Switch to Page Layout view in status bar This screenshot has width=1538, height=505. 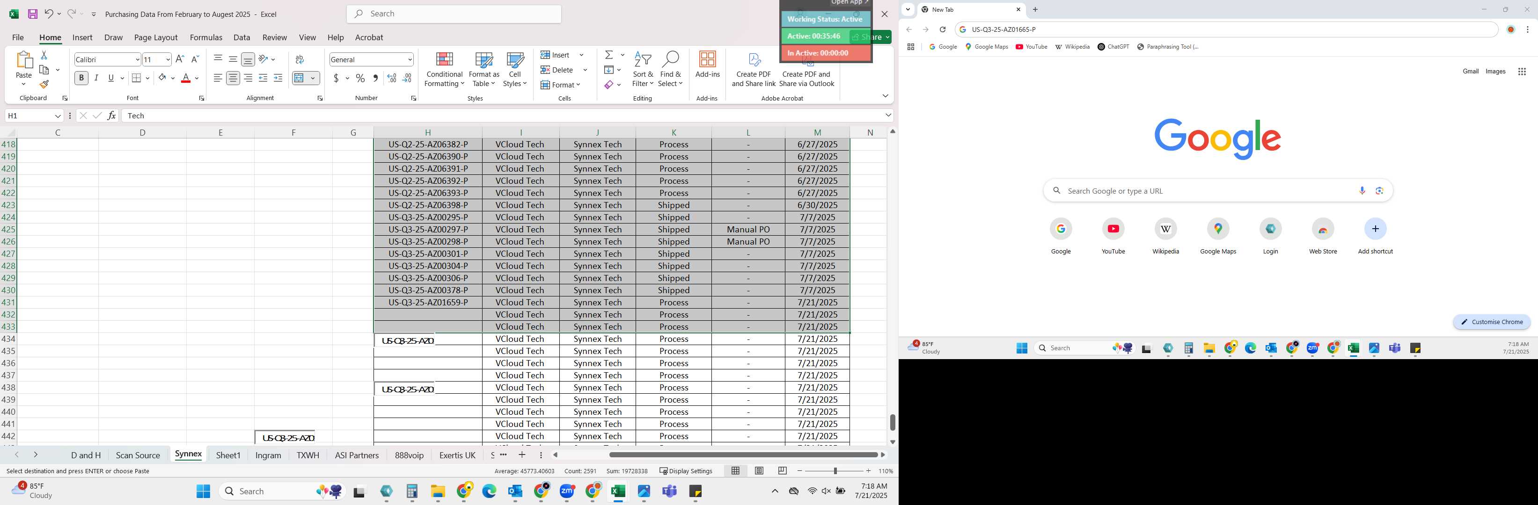[x=759, y=471]
